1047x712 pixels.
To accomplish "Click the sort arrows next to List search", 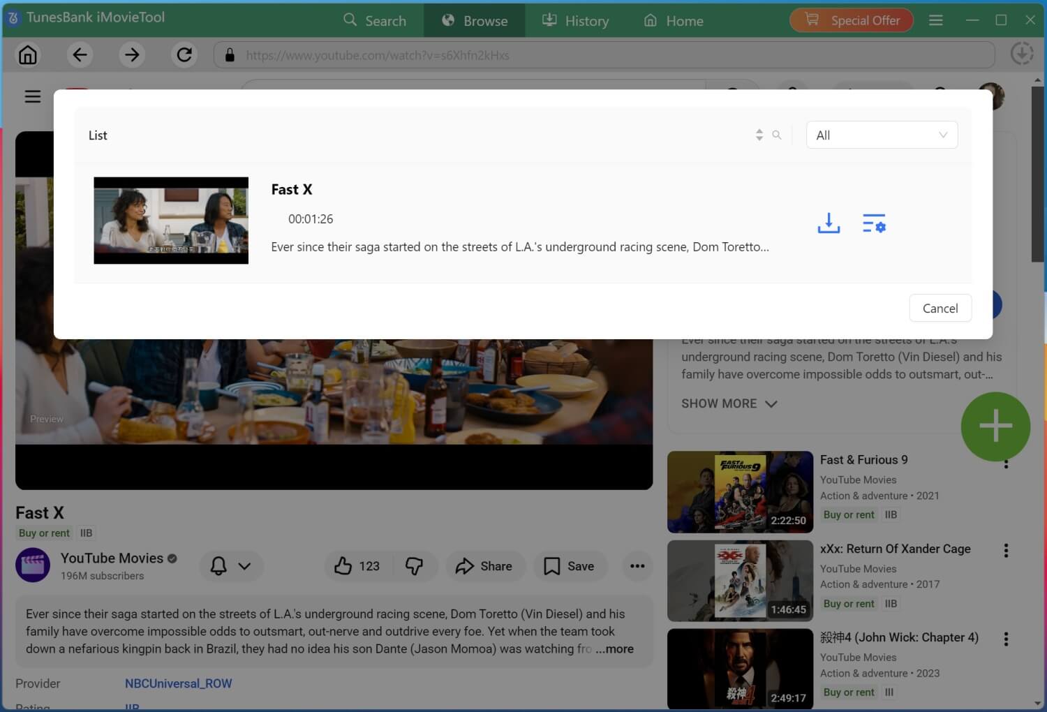I will (x=759, y=135).
